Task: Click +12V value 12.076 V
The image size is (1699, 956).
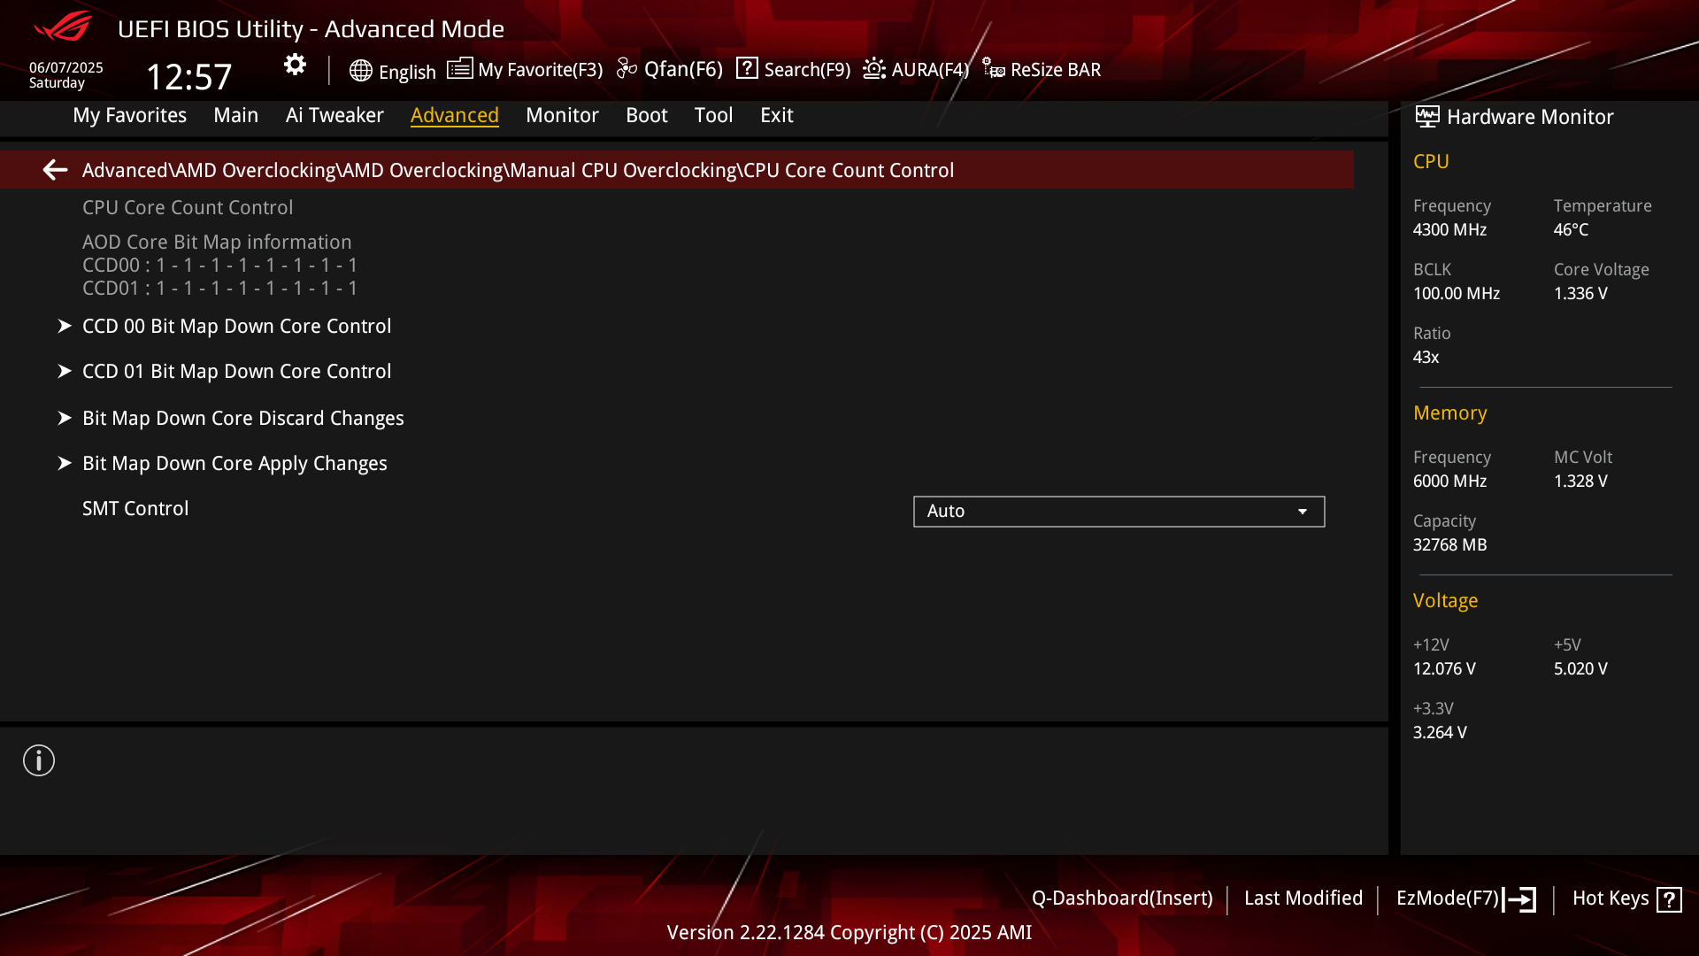Action: tap(1444, 668)
